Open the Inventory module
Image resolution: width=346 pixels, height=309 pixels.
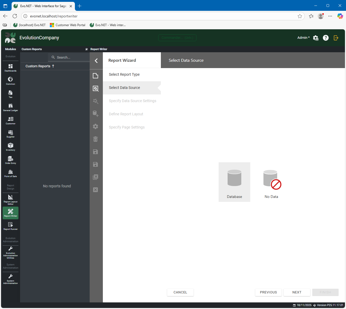[x=11, y=147]
